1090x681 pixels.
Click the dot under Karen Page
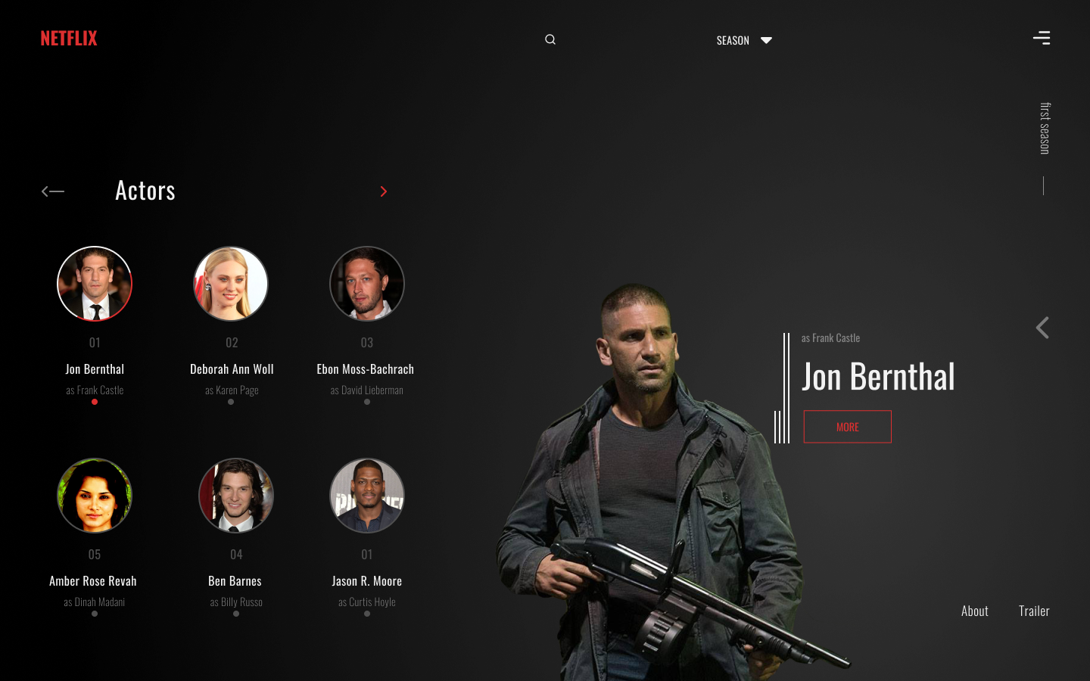pos(231,402)
